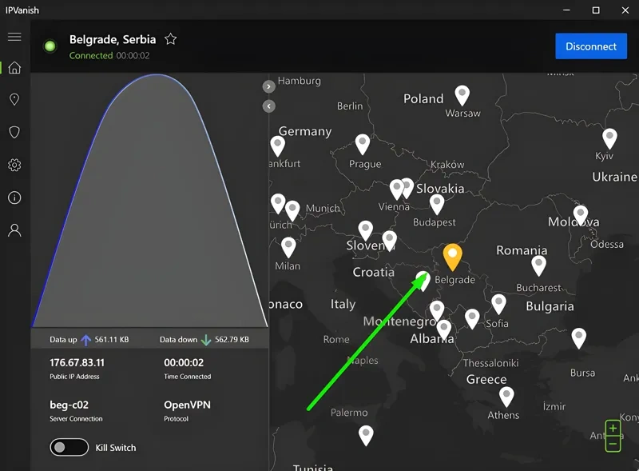
Task: Maximize the IPVanish window
Action: point(596,10)
